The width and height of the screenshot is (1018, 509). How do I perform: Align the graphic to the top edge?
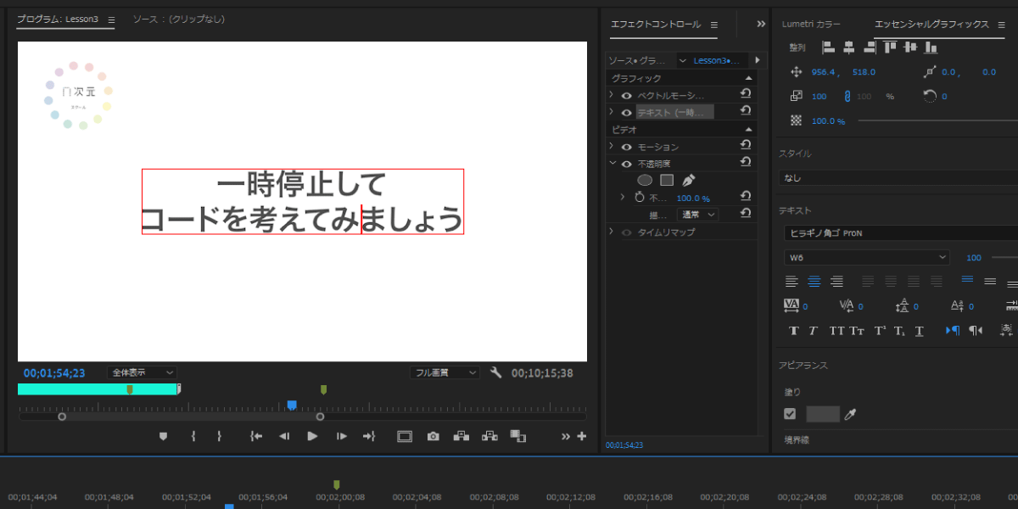(x=892, y=48)
